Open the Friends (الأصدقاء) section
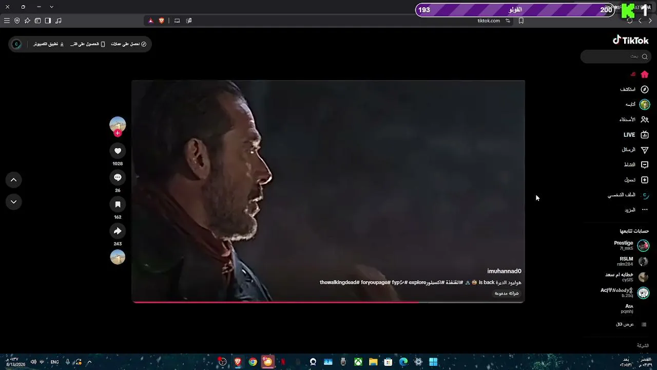Viewport: 657px width, 370px height. tap(634, 119)
